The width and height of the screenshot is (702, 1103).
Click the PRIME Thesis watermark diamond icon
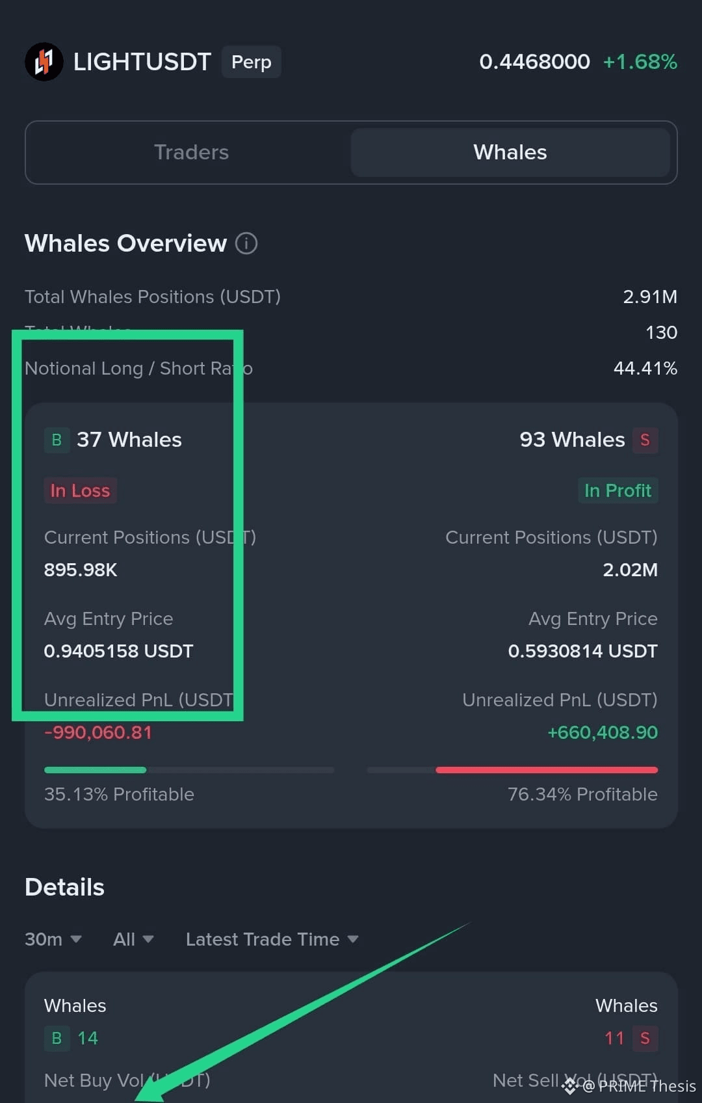coord(569,1085)
